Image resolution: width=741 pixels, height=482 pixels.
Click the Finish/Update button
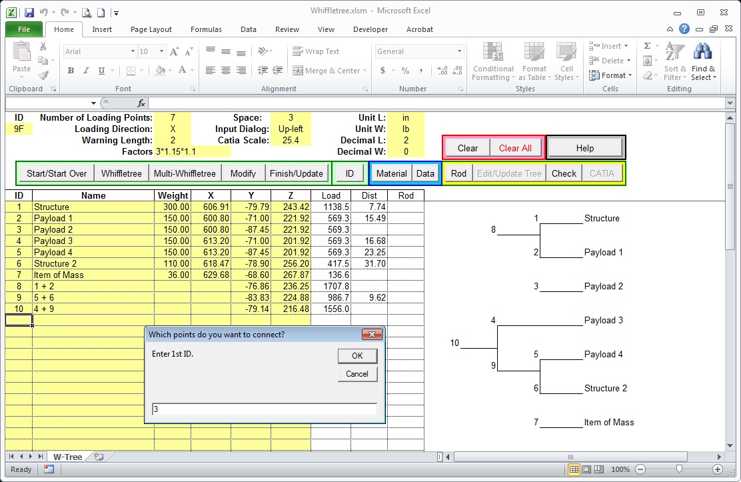[297, 173]
